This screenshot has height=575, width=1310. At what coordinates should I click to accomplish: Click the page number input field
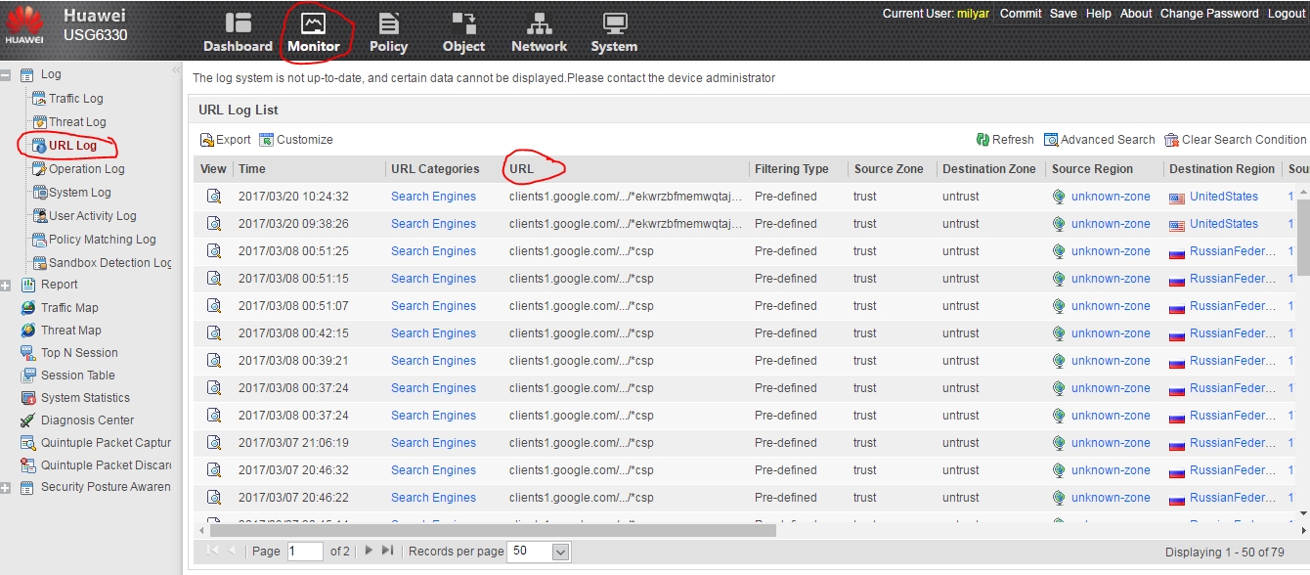[305, 552]
